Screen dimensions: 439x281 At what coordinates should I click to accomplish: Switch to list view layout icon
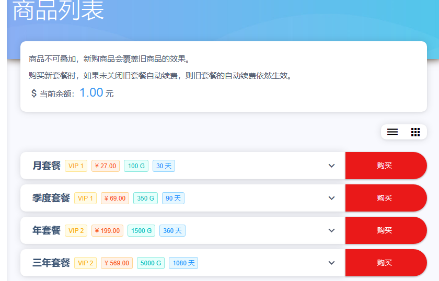click(392, 132)
